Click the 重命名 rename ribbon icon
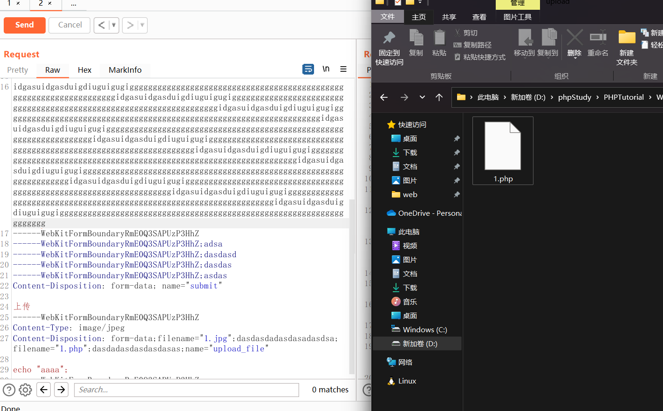 click(598, 43)
